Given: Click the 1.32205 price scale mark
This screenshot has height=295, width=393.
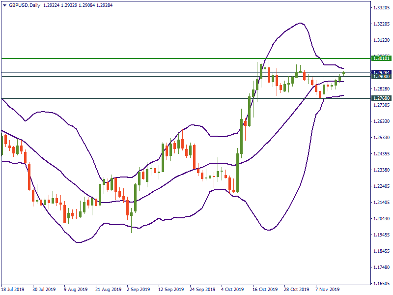Looking at the screenshot, I should 381,24.
